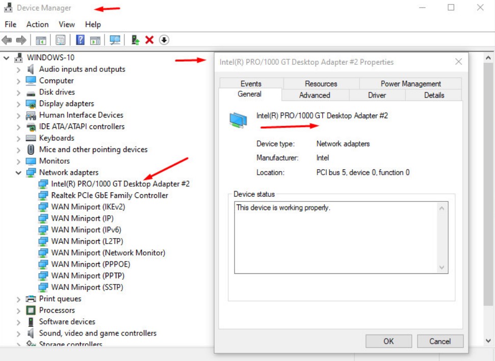The height and width of the screenshot is (361, 495).
Task: Click the Show/Hide console tree icon
Action: 41,40
